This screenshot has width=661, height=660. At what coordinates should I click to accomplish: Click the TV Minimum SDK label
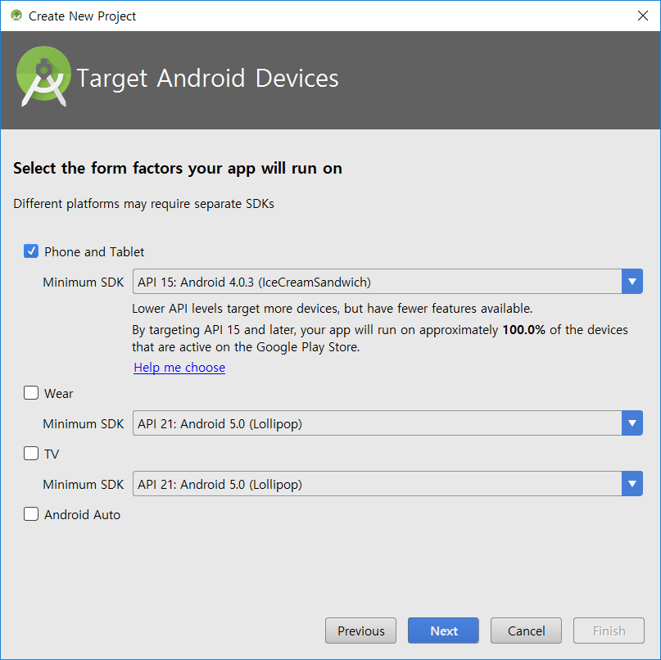[x=84, y=484]
